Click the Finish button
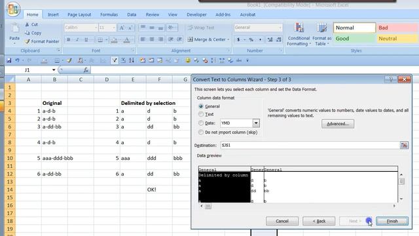 392,221
